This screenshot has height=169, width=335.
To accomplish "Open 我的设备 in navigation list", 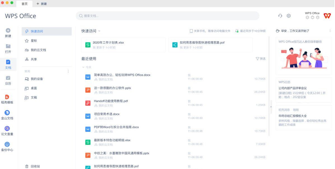I will click(x=47, y=79).
